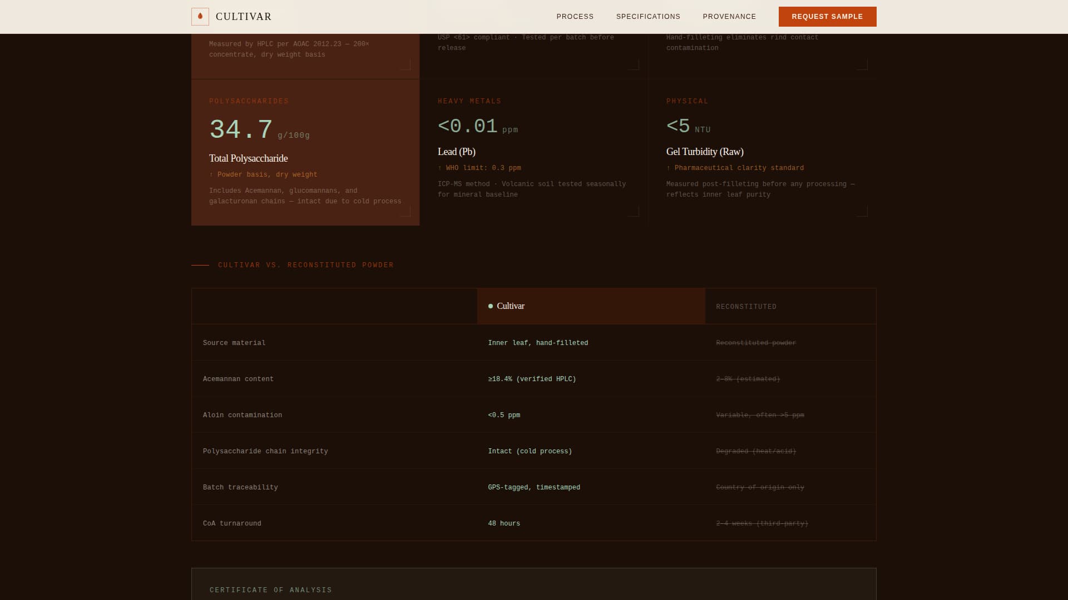
Task: Click the 'HEAVY METALS' category label
Action: pyautogui.click(x=469, y=101)
